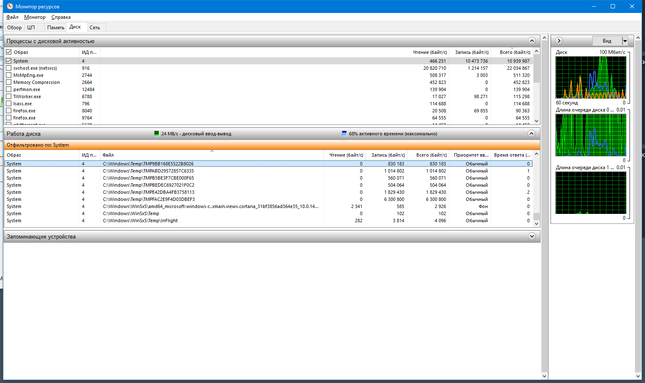Sort by Всего (байт/с) column in processes
Viewport: 645px width, 383px height.
[x=515, y=52]
